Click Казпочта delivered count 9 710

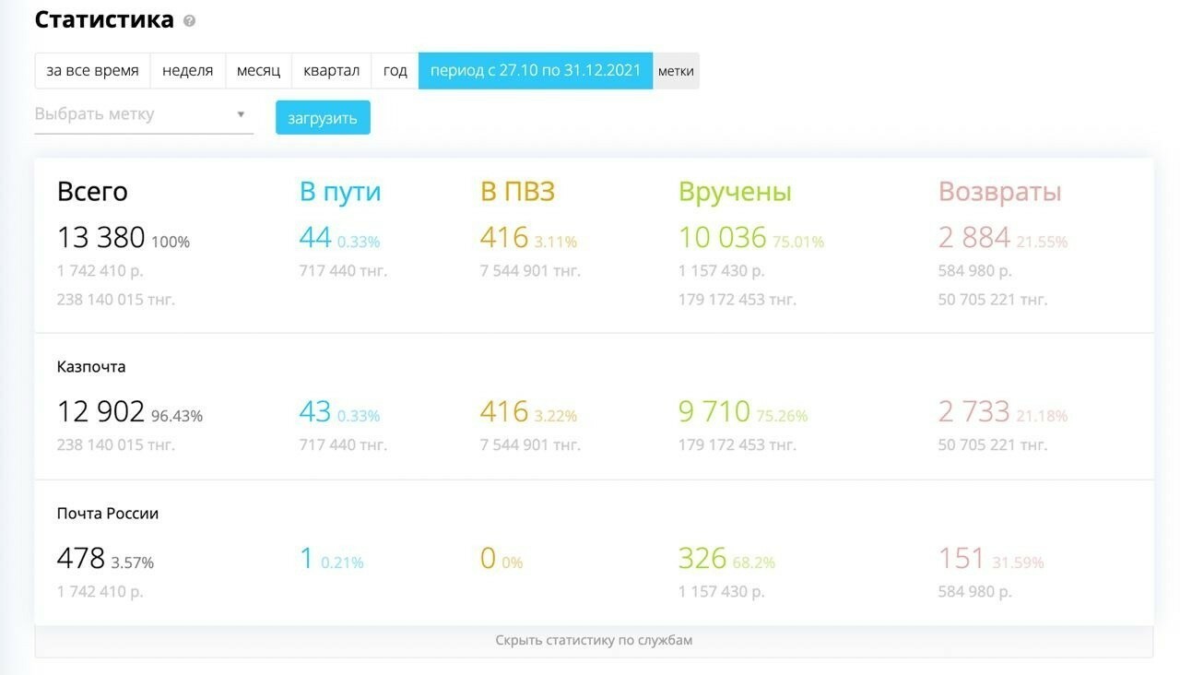(714, 410)
